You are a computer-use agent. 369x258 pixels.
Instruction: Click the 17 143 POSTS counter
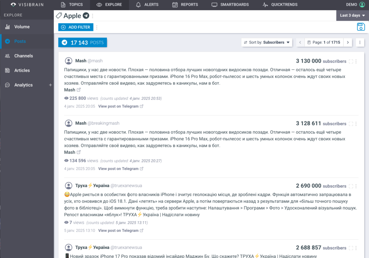point(82,43)
